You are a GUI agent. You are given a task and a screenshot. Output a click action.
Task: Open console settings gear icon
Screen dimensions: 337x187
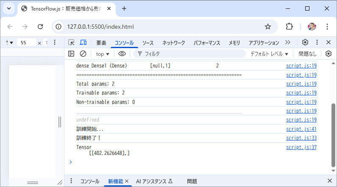329,54
